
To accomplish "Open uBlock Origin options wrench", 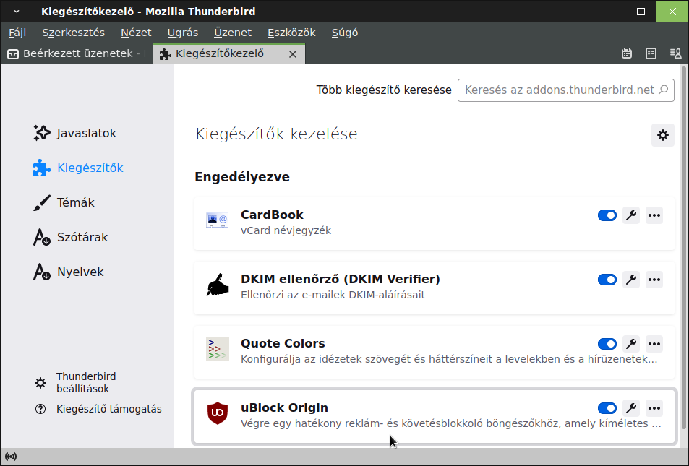I will (631, 408).
